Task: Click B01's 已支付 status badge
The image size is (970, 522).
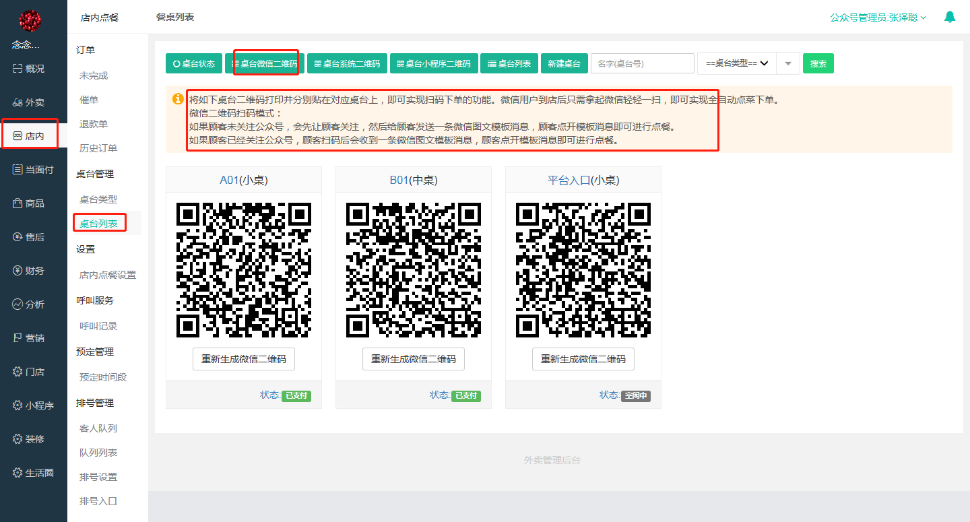Action: point(466,396)
